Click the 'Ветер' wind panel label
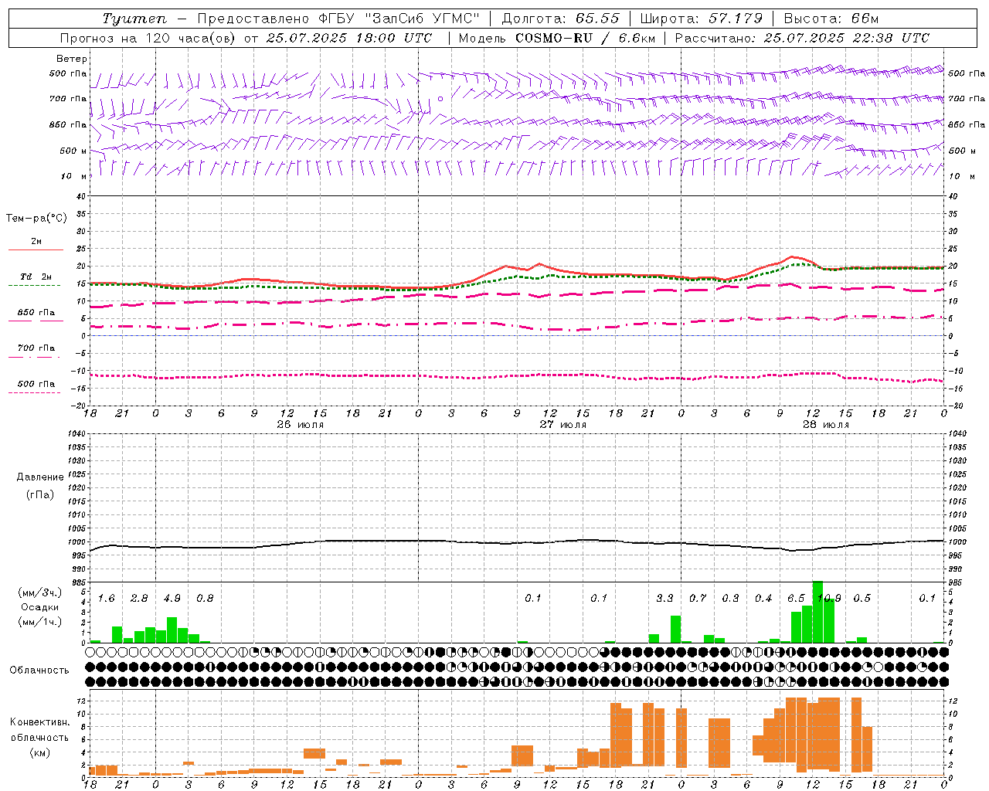 pos(72,59)
